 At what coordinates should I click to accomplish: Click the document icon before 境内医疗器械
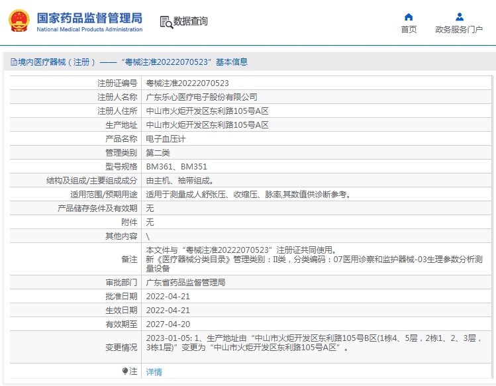click(x=14, y=62)
